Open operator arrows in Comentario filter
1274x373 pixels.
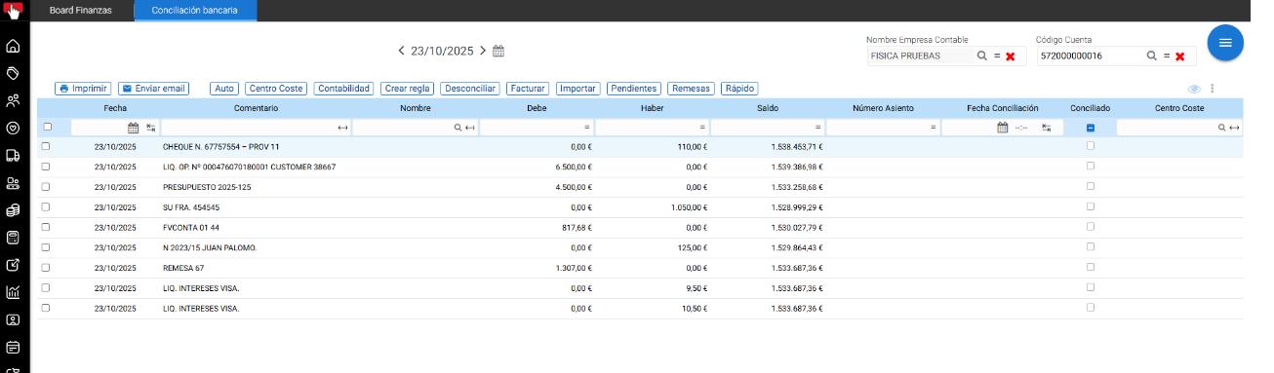tap(342, 128)
